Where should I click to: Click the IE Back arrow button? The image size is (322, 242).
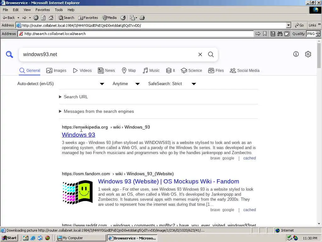coord(8,18)
